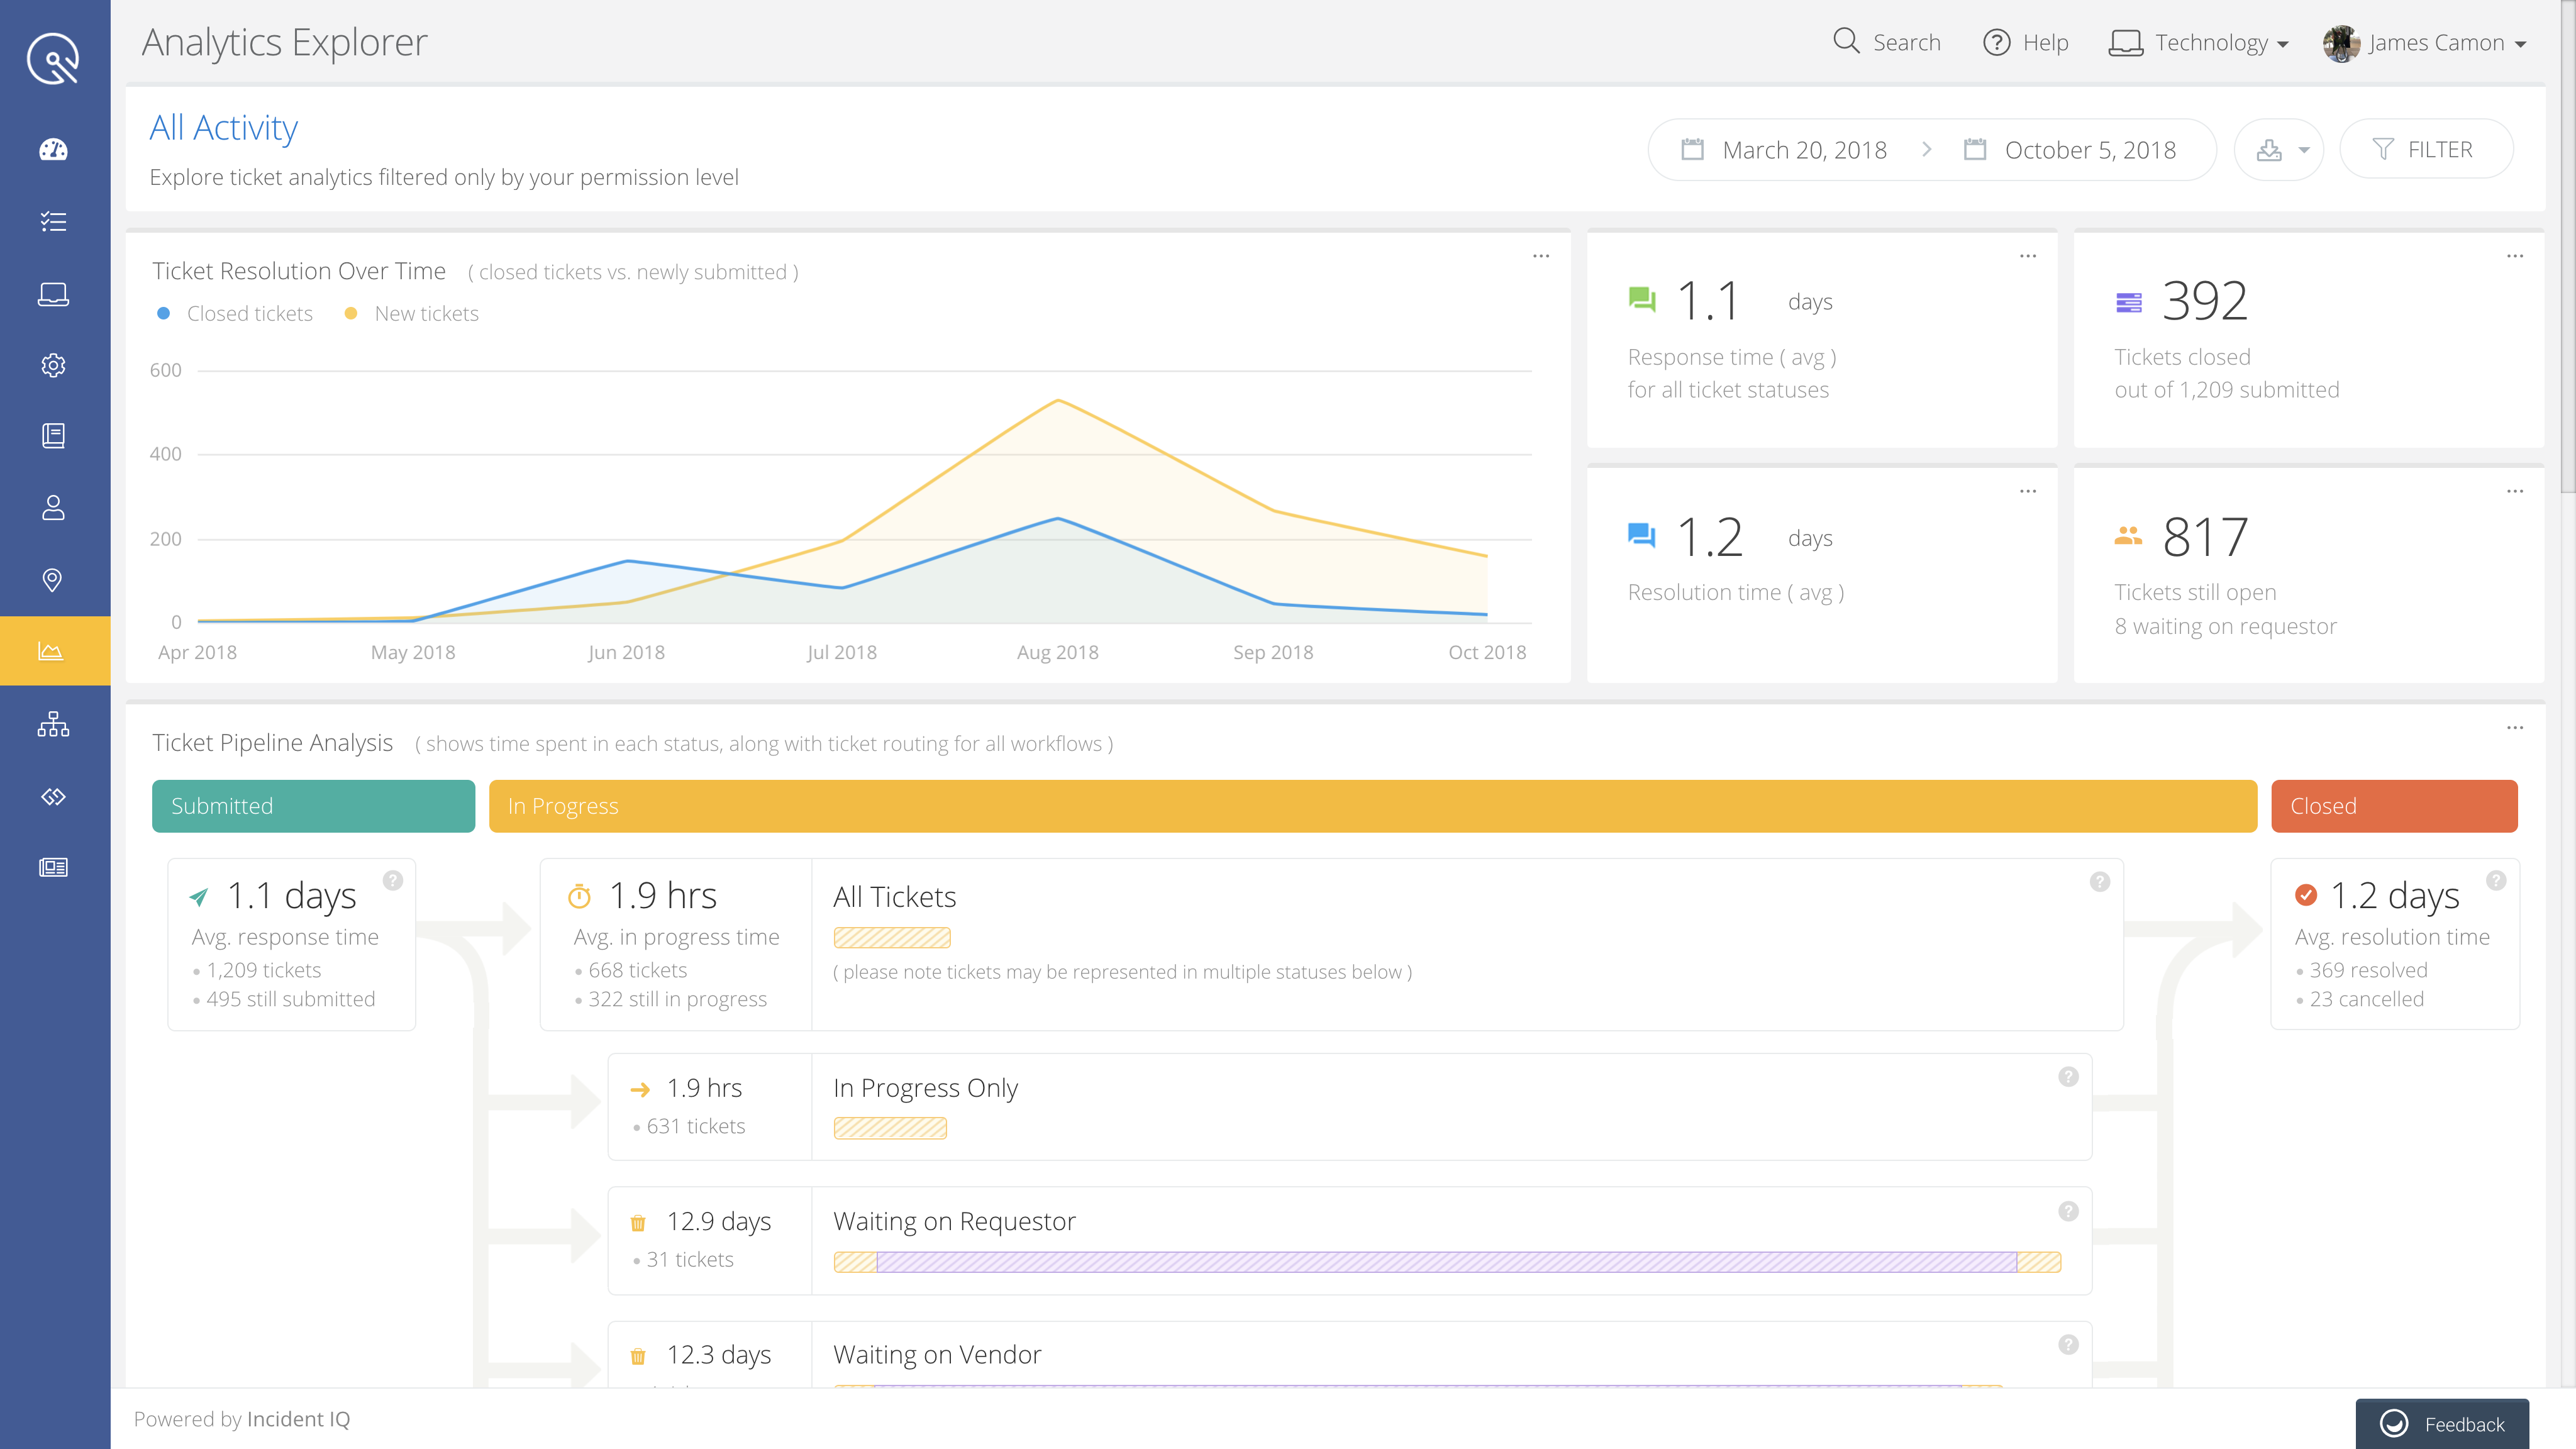Open the dashboard from the sidebar
Viewport: 2576px width, 1449px height.
click(x=52, y=150)
